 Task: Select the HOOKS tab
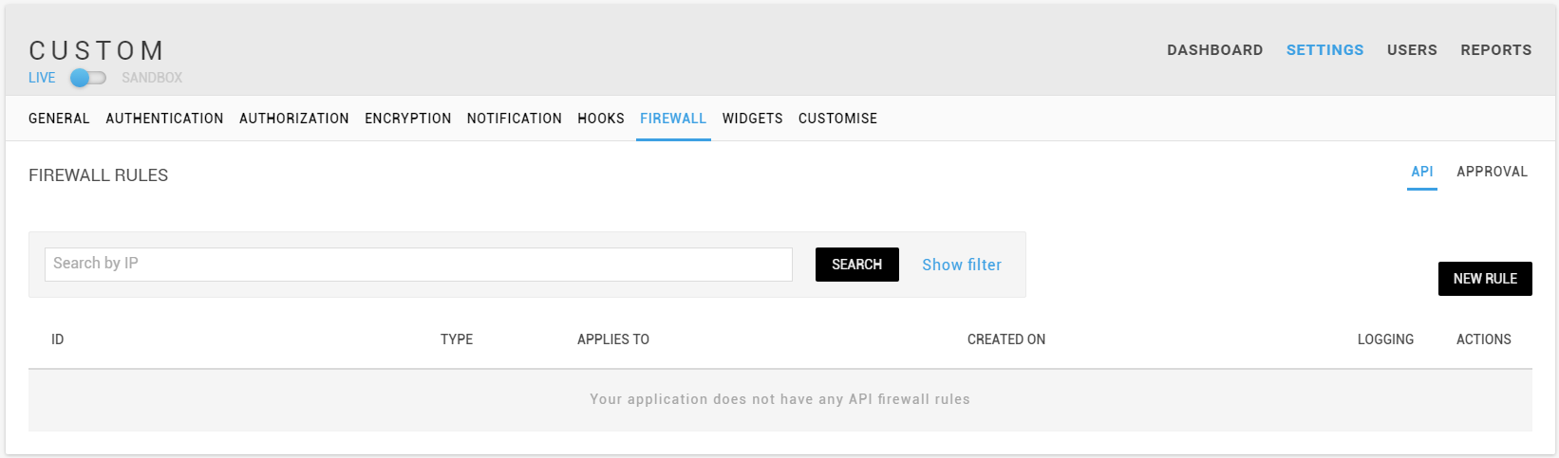point(601,119)
